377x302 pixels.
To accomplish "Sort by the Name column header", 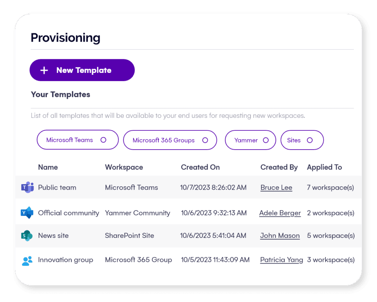I will pyautogui.click(x=48, y=167).
